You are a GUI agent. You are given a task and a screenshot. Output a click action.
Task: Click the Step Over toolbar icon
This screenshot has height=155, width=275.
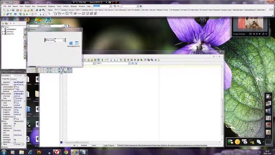click(x=43, y=14)
